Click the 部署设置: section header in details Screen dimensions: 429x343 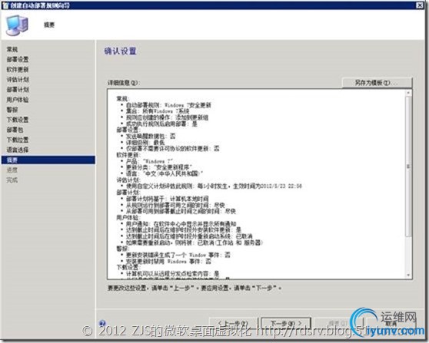coord(128,130)
